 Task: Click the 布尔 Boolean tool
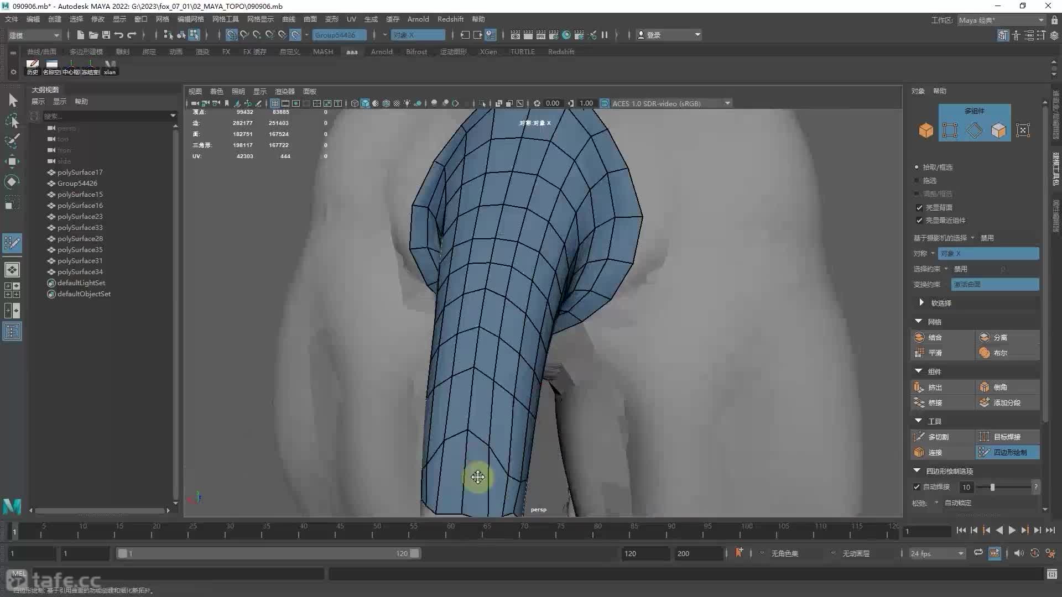(x=1007, y=353)
